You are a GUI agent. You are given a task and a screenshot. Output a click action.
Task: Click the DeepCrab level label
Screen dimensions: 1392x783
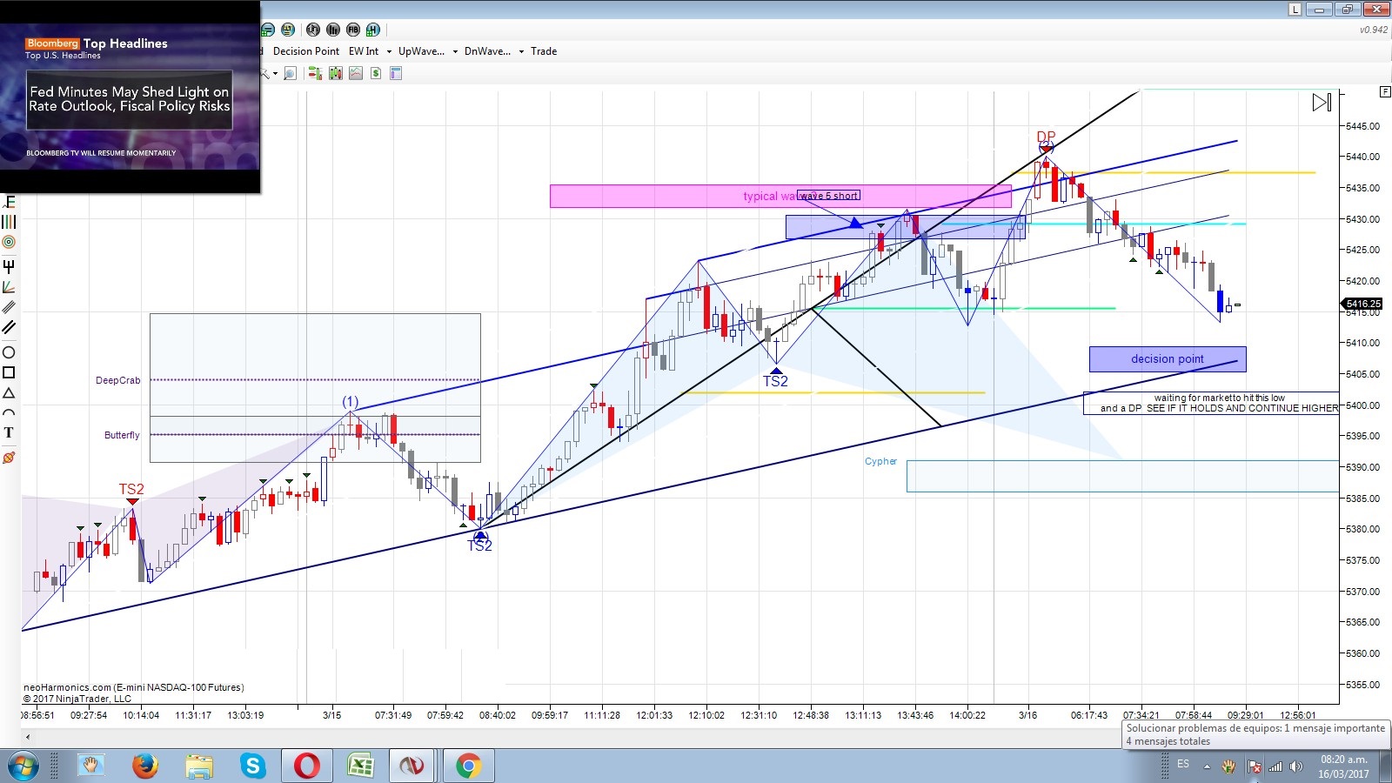point(117,380)
